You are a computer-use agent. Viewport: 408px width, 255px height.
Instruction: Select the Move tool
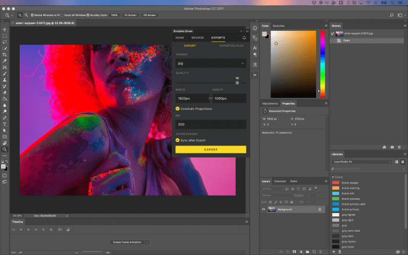coord(5,29)
